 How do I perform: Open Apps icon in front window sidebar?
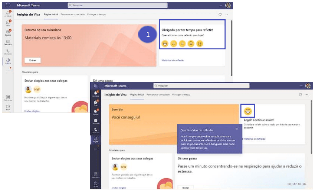tap(96, 175)
